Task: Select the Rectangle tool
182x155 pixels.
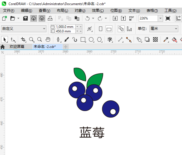Action: pos(83,40)
